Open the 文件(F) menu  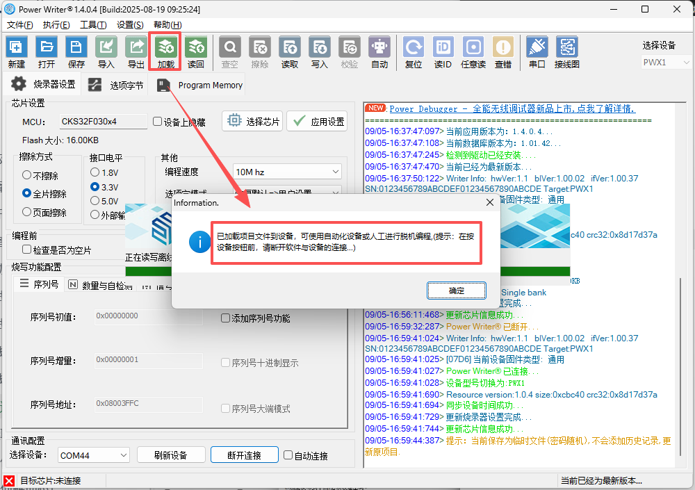(20, 25)
